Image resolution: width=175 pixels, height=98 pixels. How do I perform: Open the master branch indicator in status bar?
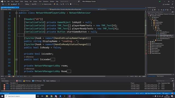[166, 93]
